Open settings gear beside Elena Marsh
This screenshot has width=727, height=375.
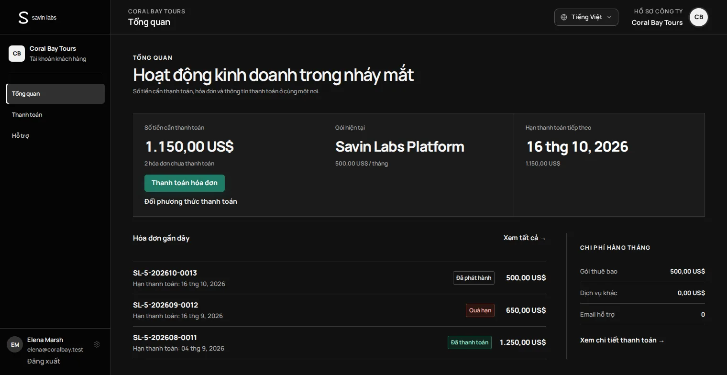(97, 344)
